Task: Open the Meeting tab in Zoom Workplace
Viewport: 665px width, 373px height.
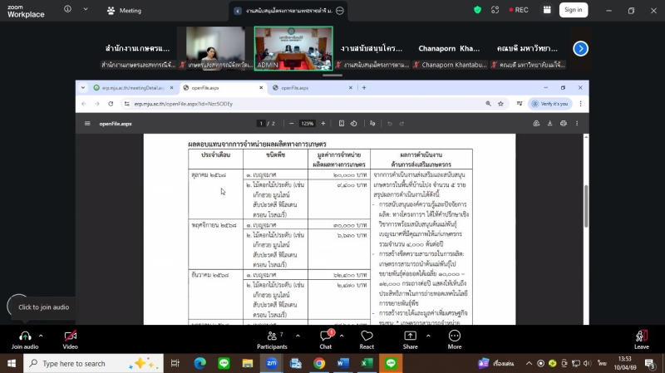Action: [x=124, y=11]
